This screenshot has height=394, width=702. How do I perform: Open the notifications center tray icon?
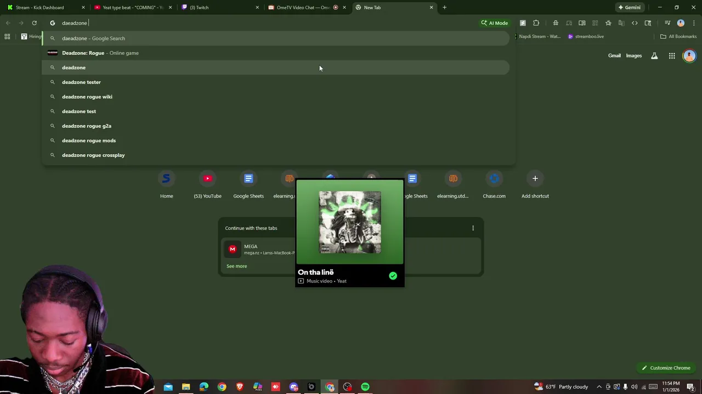click(690, 387)
